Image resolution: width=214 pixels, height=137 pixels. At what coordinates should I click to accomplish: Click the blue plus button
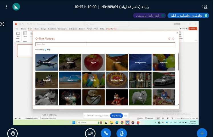(x=202, y=133)
